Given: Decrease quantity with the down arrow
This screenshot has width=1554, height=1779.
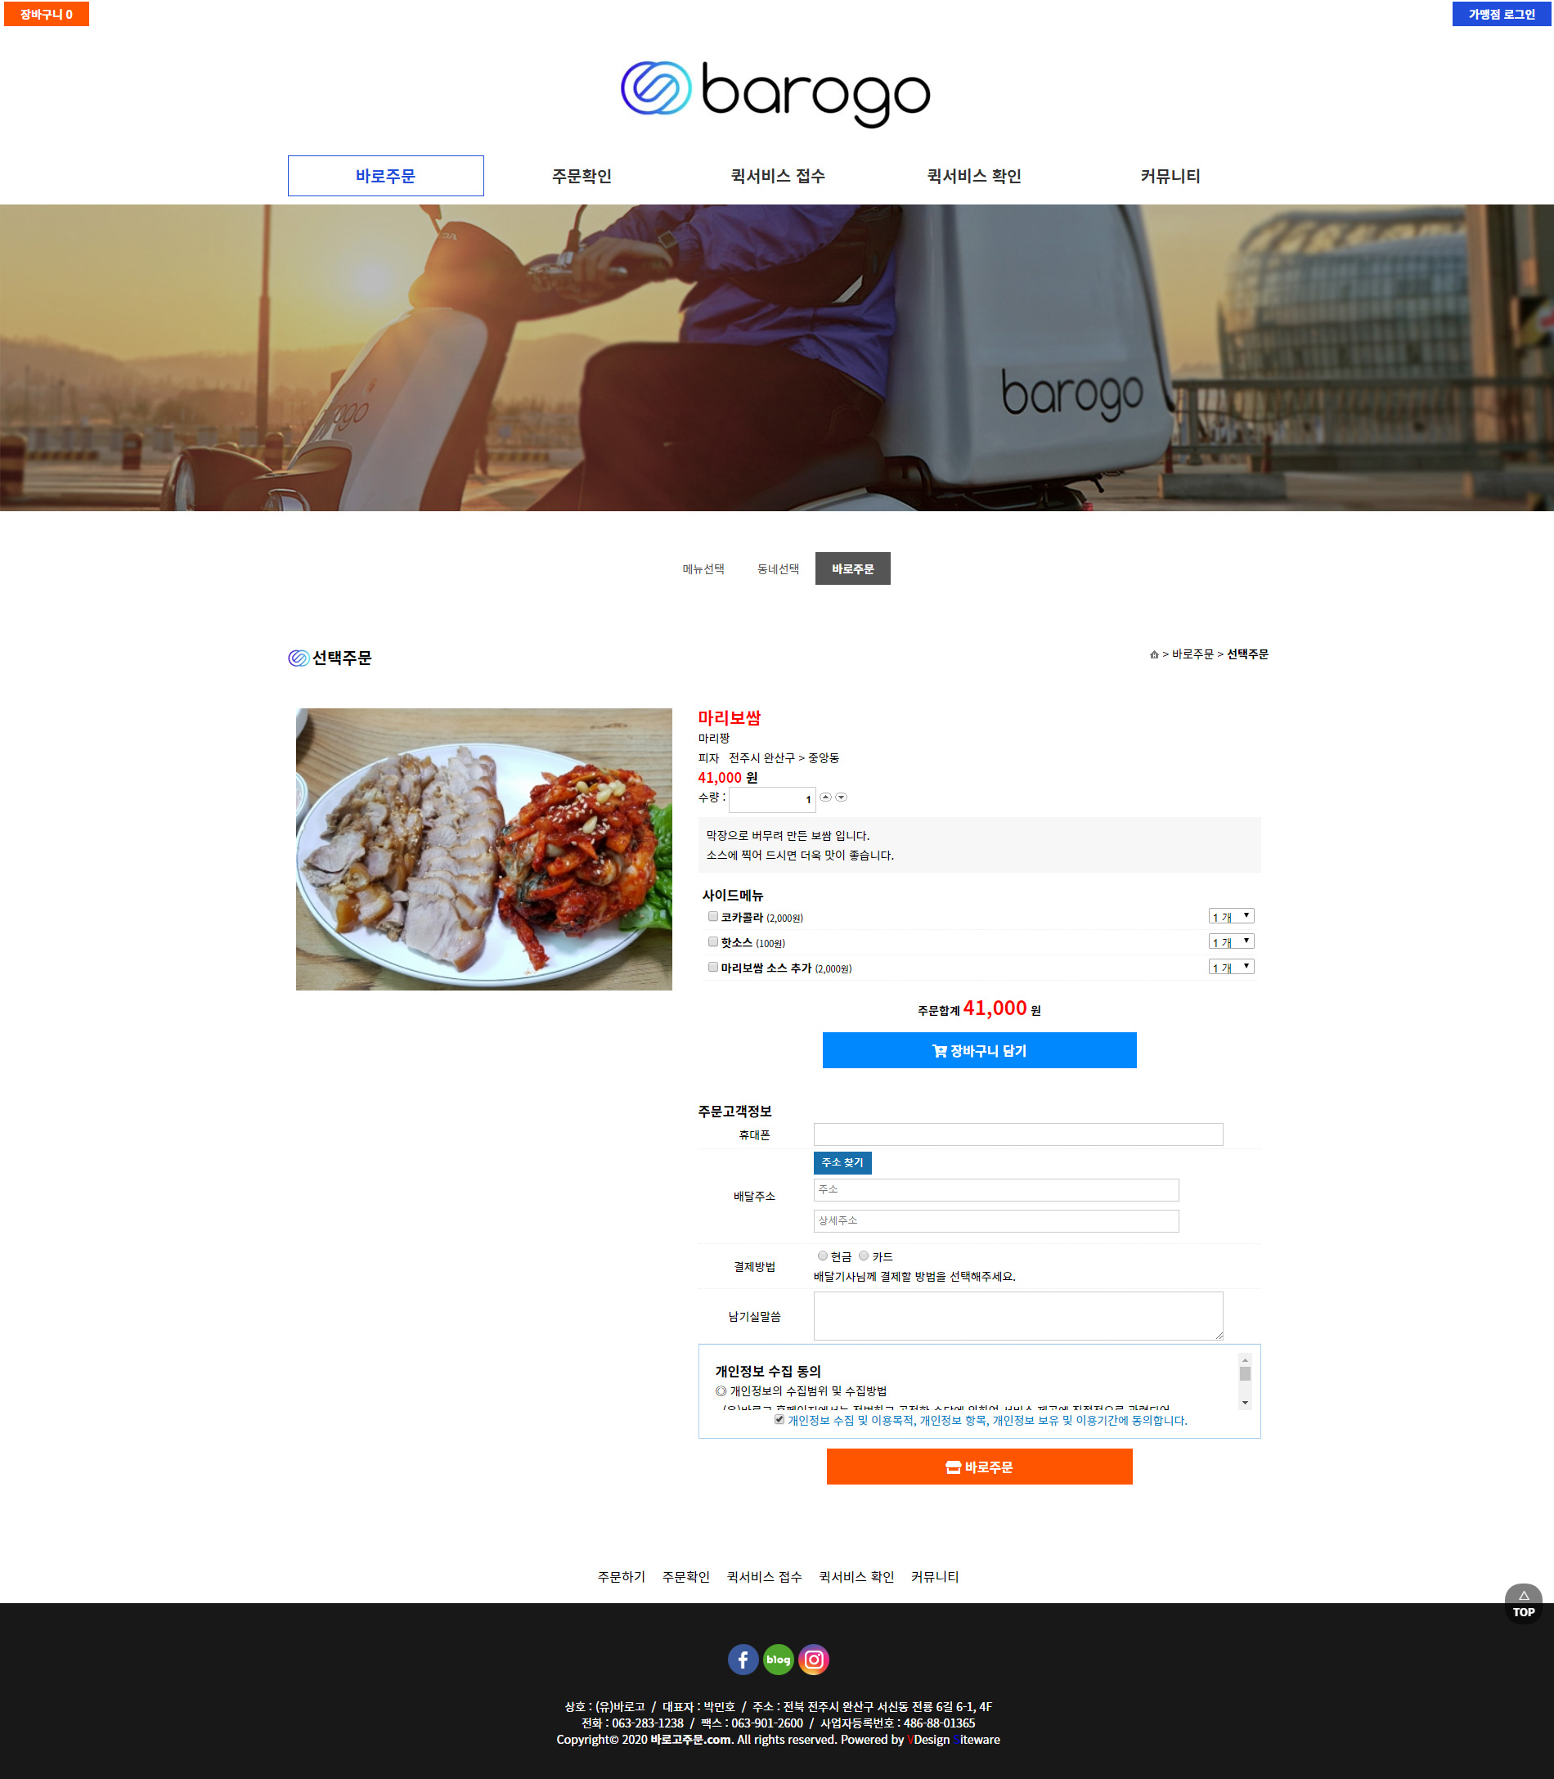Looking at the screenshot, I should (841, 797).
